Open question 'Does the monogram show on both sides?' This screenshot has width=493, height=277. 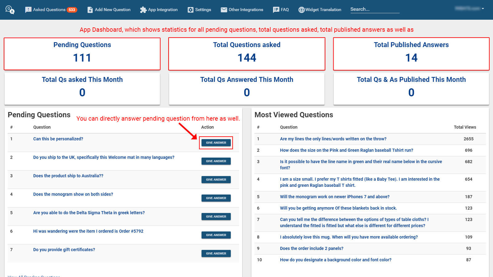[x=73, y=194]
